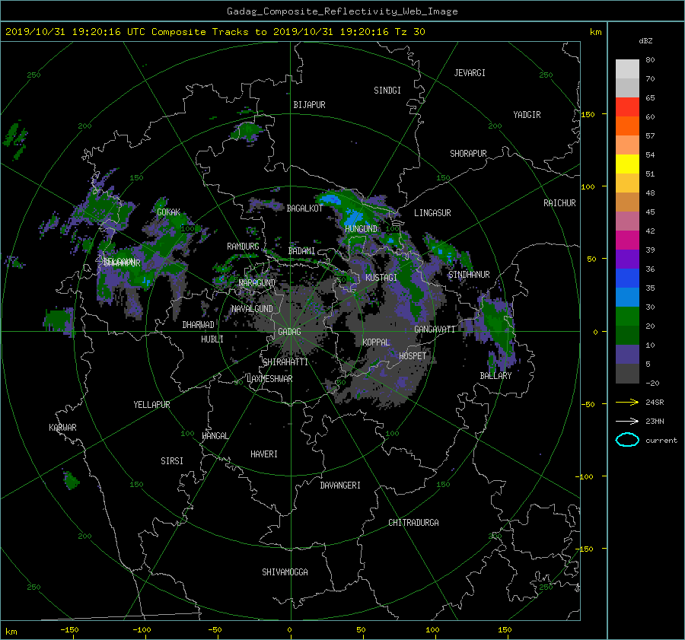Click the blue 35 dBZ legend swatch
The height and width of the screenshot is (640, 685).
tap(627, 279)
